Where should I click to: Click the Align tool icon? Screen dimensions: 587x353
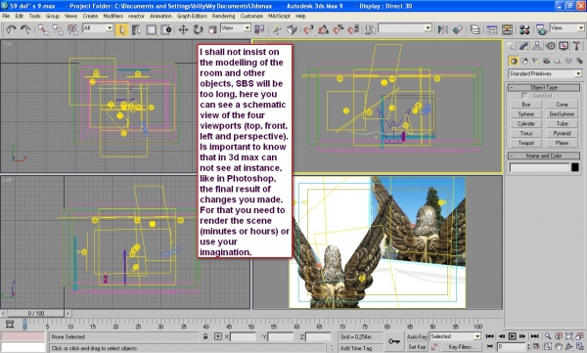tap(458, 29)
